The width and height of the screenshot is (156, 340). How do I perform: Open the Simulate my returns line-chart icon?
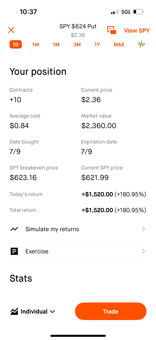(x=14, y=229)
